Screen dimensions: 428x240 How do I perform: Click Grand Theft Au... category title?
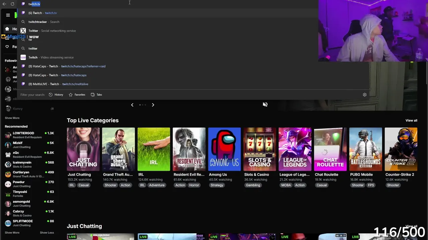[x=118, y=175]
